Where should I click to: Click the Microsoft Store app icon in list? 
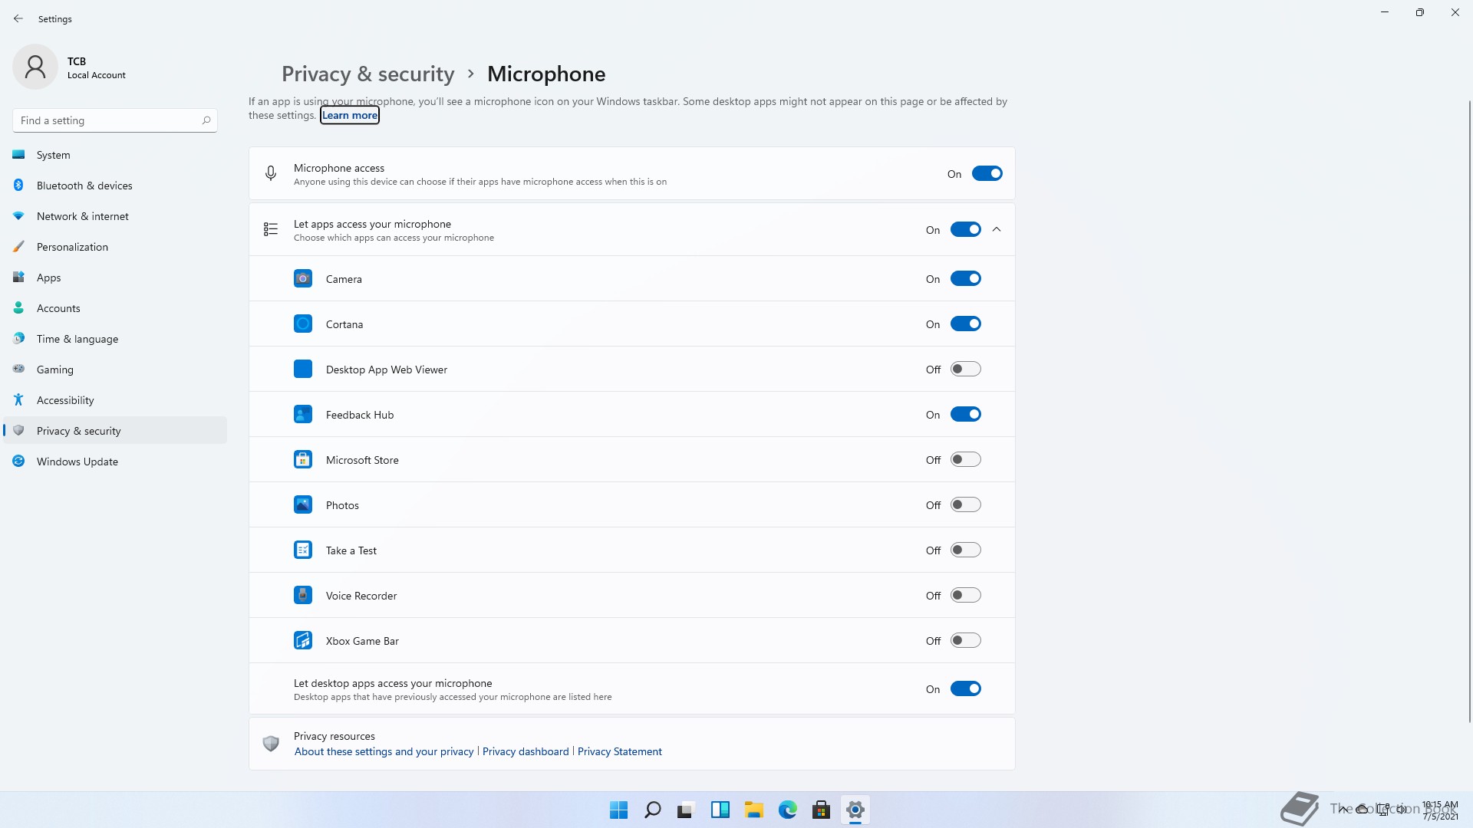pyautogui.click(x=303, y=459)
